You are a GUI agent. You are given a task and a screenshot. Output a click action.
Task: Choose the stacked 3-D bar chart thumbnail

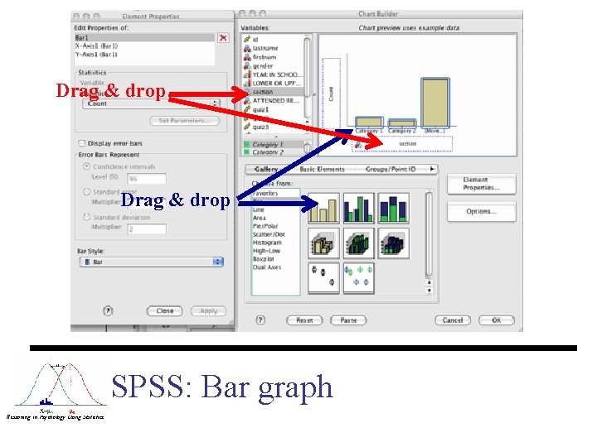point(394,243)
